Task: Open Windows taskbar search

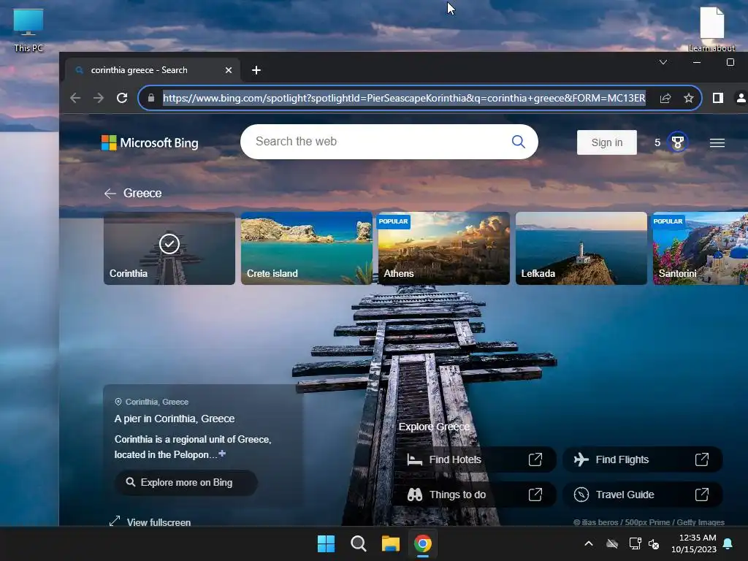Action: (x=358, y=543)
